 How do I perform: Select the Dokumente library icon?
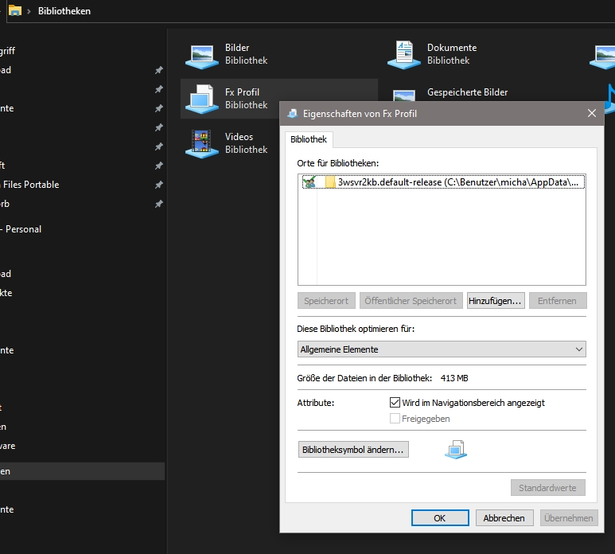pos(404,54)
